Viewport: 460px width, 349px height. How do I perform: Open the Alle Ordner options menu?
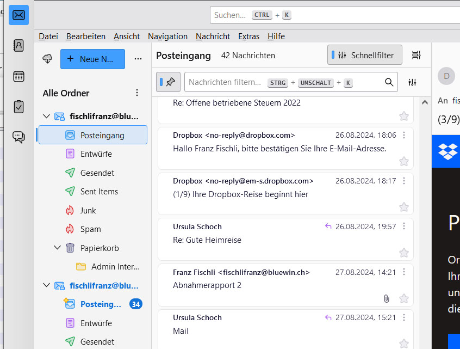click(x=137, y=93)
